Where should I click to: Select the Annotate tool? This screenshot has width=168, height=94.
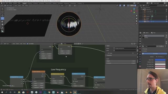pos(2,28)
